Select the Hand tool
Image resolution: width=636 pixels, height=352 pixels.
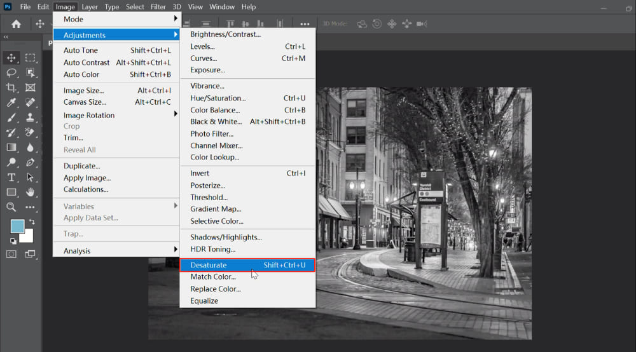pyautogui.click(x=30, y=192)
